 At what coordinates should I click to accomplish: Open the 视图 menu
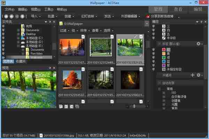[x=36, y=9]
